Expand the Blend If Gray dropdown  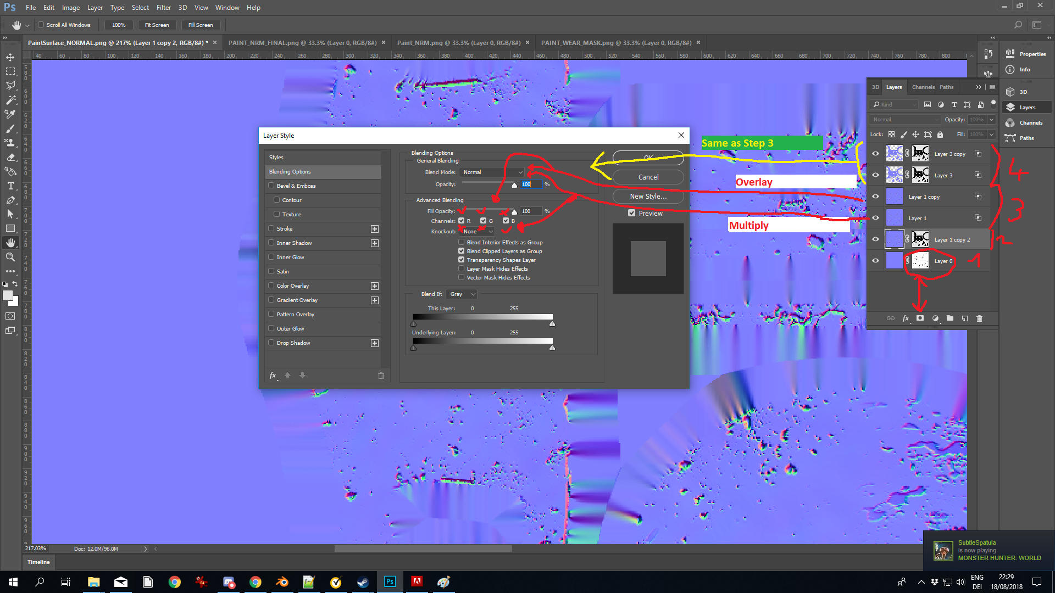[x=462, y=294]
